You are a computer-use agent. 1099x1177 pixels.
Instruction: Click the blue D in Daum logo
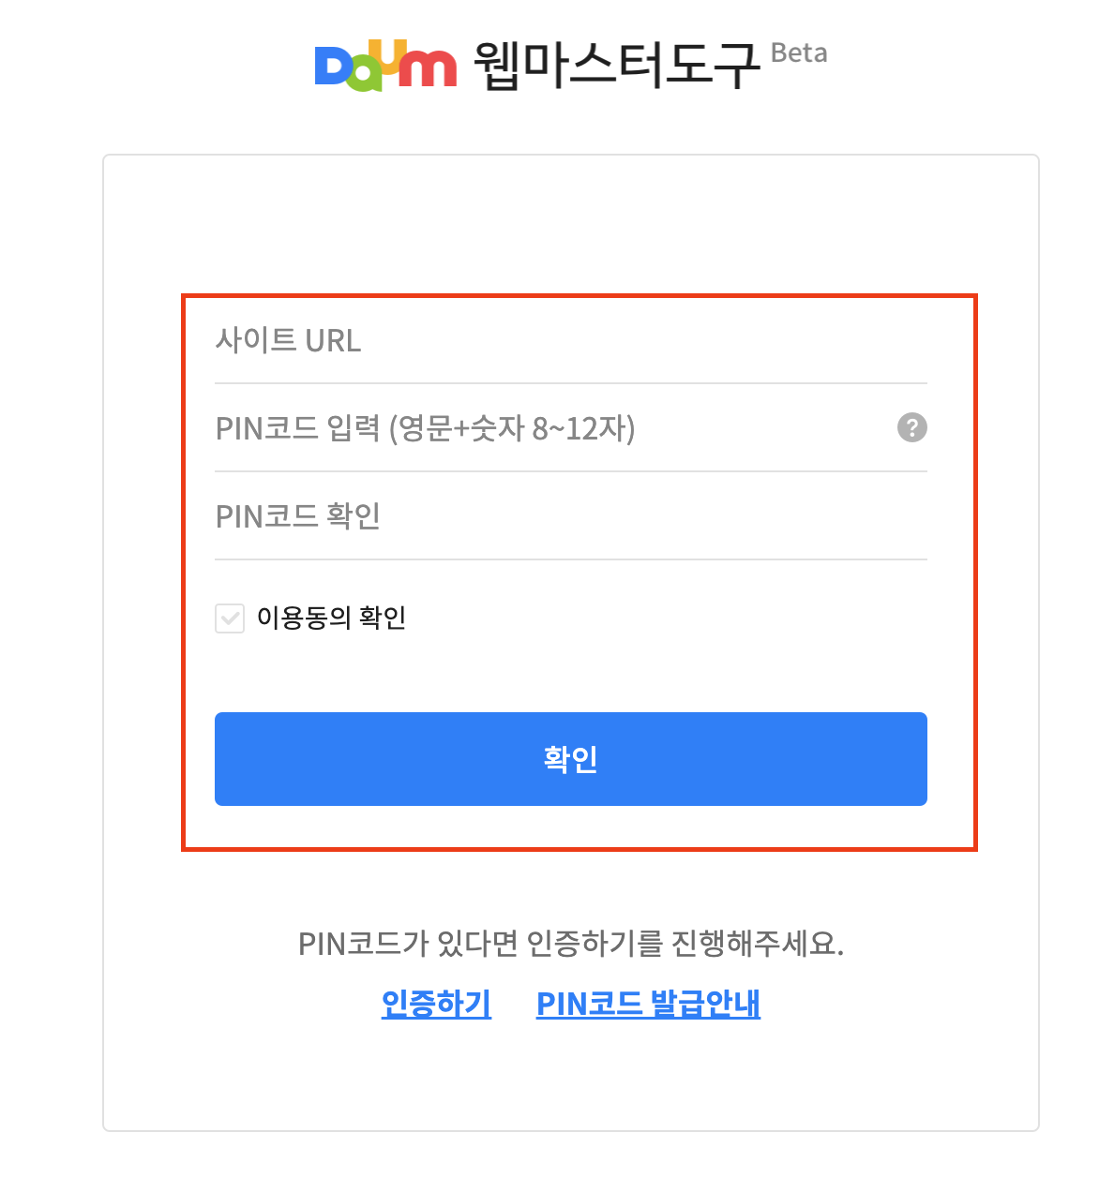332,67
